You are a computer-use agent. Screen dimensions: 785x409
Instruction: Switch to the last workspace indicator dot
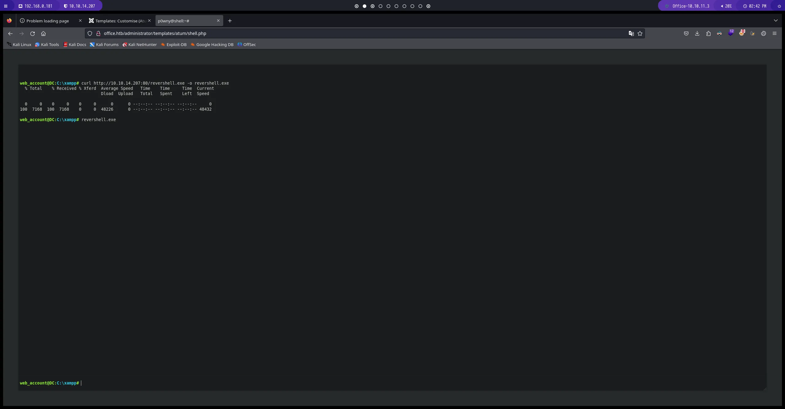pyautogui.click(x=428, y=6)
